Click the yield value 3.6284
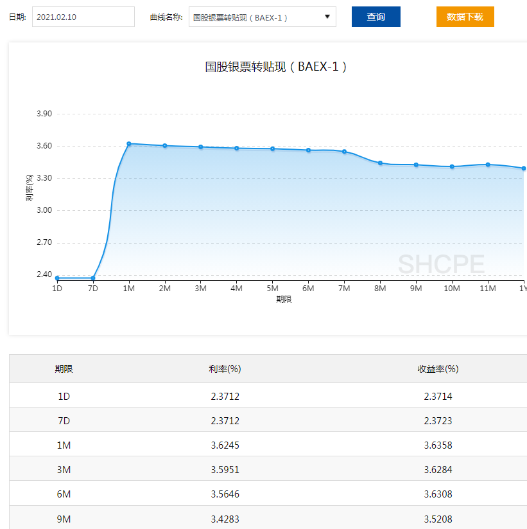The height and width of the screenshot is (529, 527). [438, 470]
